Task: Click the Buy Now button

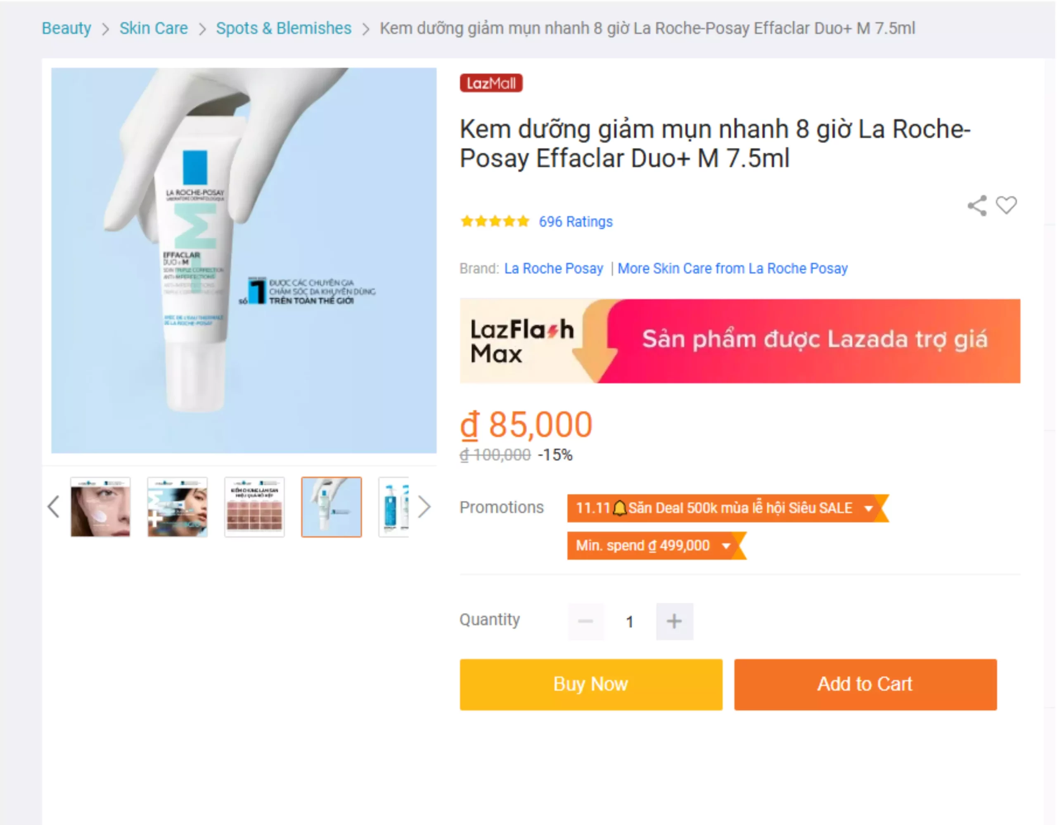Action: point(591,684)
